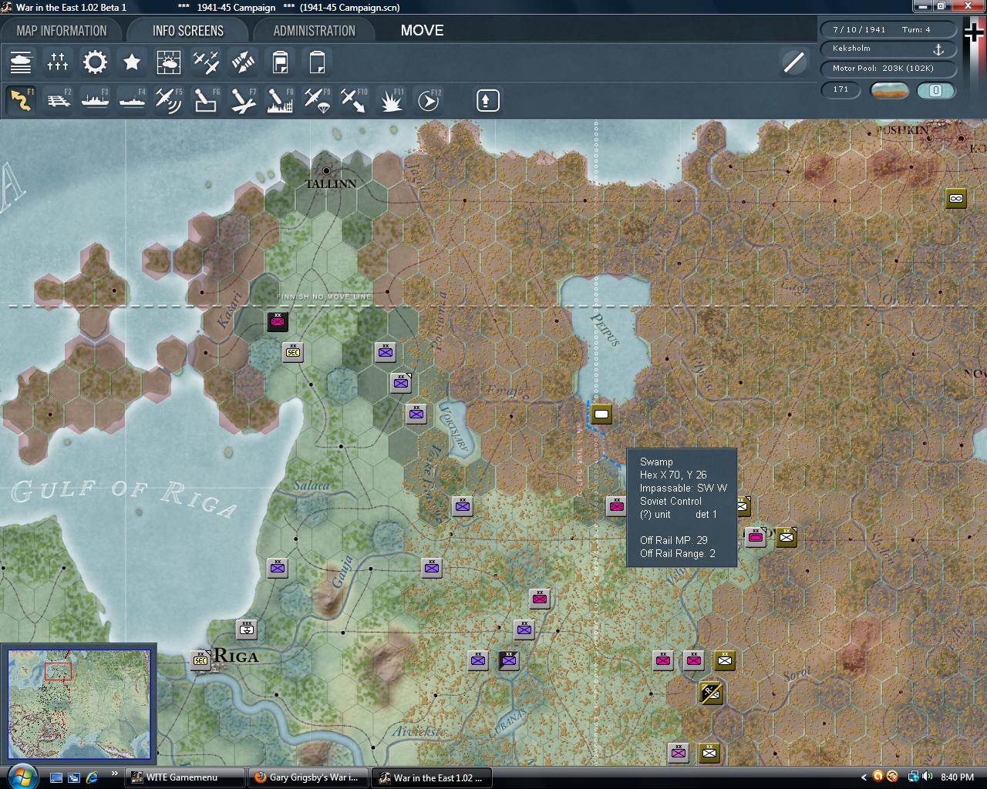Click the Swamp hex info tooltip
987x789 pixels.
(x=682, y=508)
